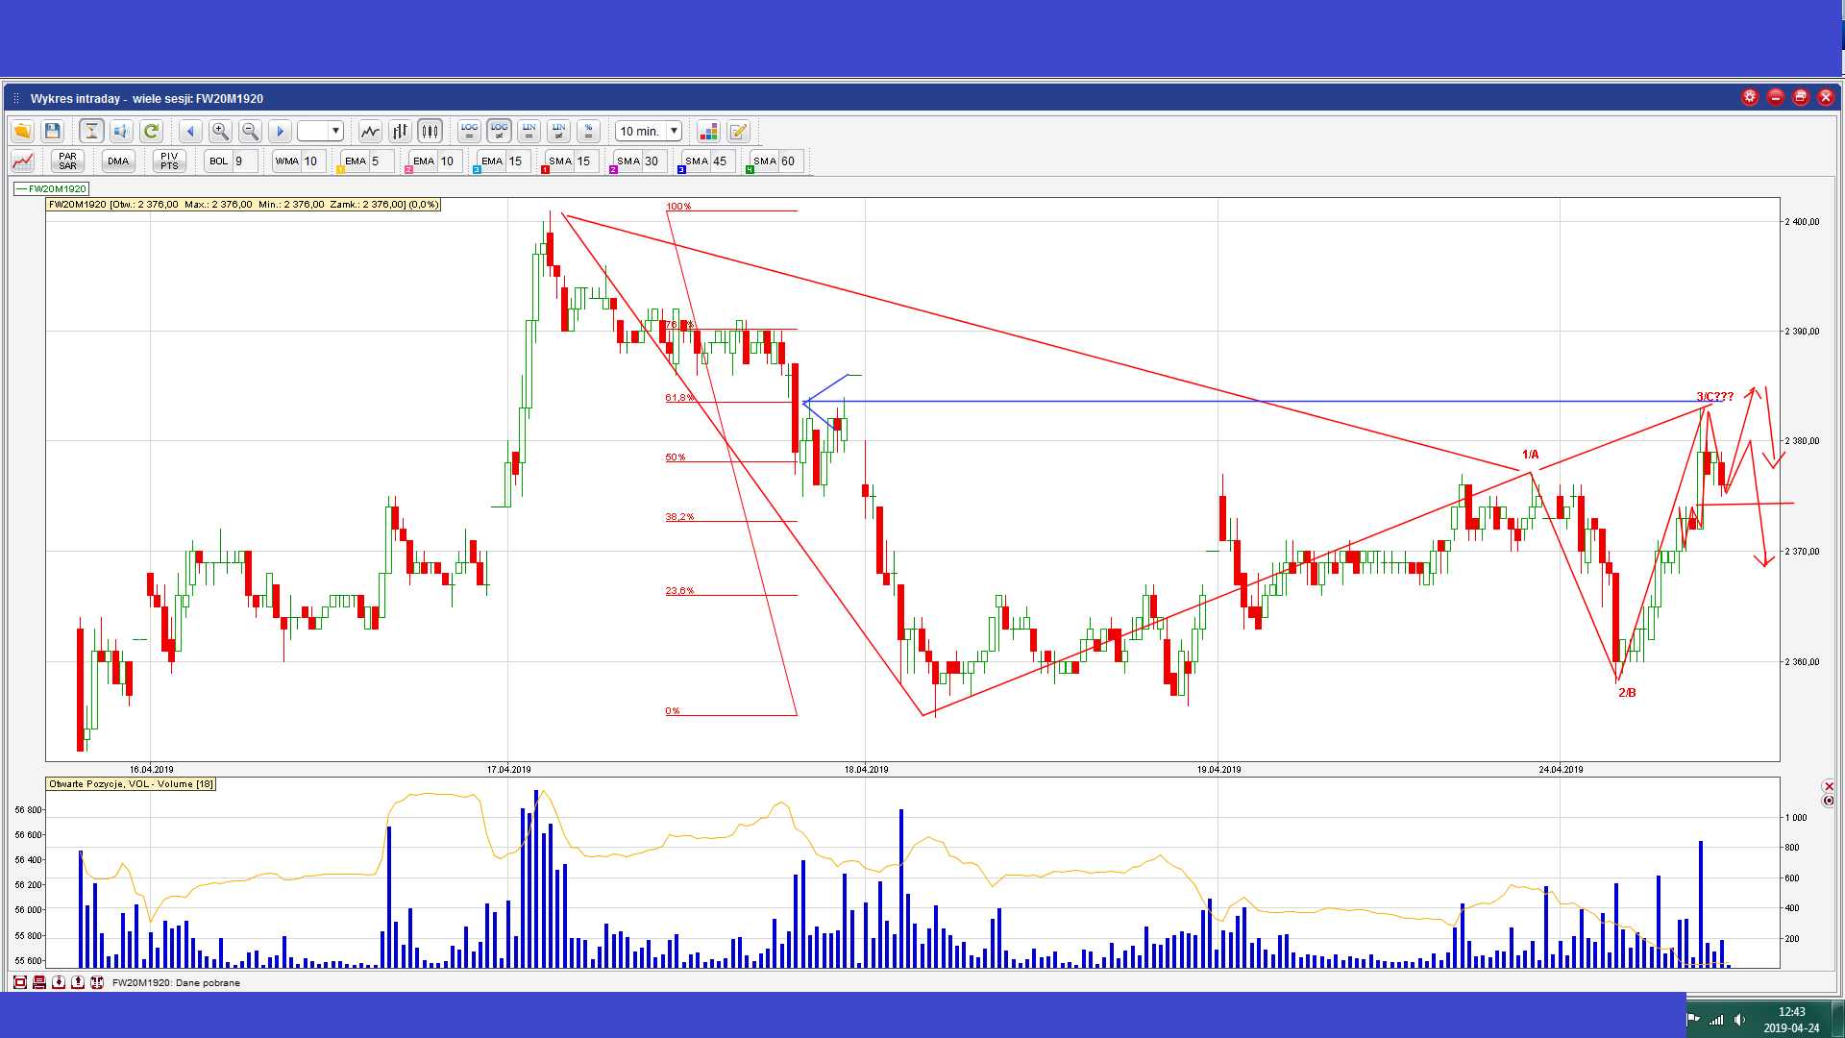The width and height of the screenshot is (1845, 1038).
Task: Toggle the candlestick chart mode button
Action: (x=430, y=132)
